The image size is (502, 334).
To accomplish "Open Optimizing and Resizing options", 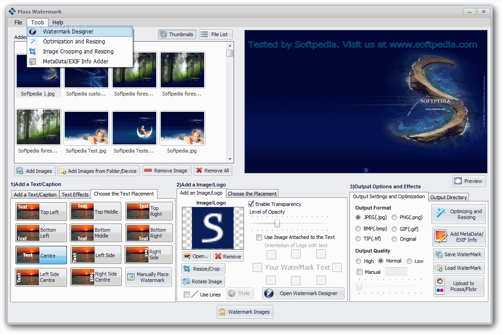I will (459, 214).
